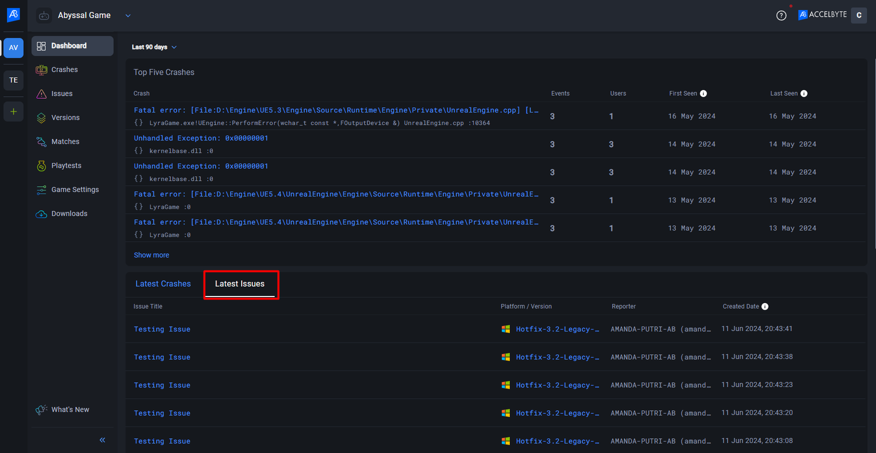Open the Abyssal Game dropdown chevron
This screenshot has width=876, height=453.
pos(128,16)
